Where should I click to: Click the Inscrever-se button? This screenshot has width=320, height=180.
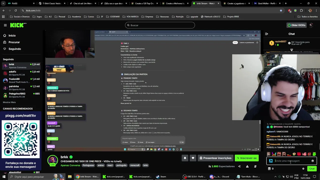tap(247, 158)
